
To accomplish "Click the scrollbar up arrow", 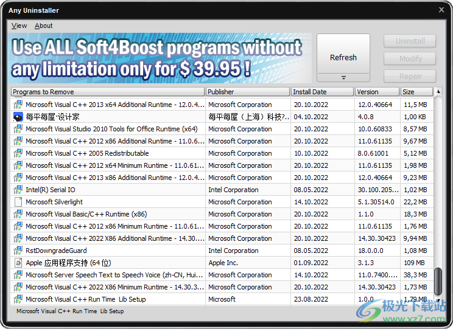I will 438,91.
